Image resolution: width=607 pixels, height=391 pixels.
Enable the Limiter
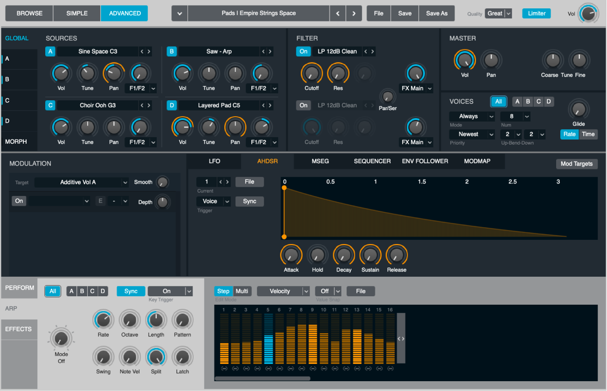tap(536, 13)
